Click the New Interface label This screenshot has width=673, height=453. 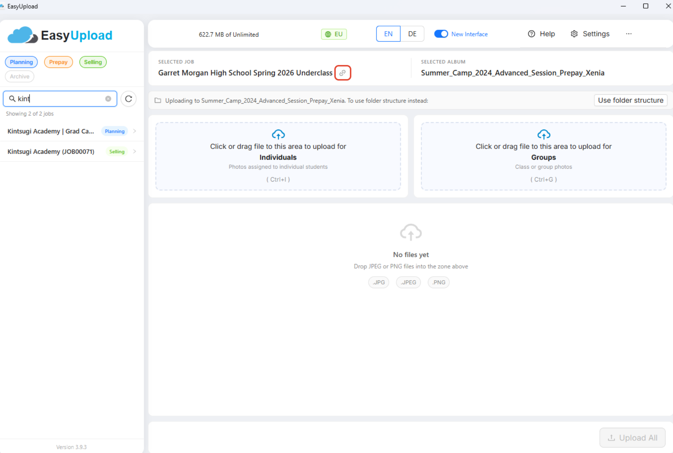(469, 34)
